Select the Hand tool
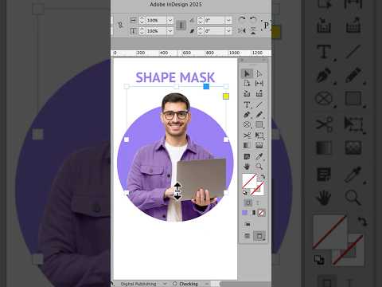The image size is (382, 287). pyautogui.click(x=247, y=167)
